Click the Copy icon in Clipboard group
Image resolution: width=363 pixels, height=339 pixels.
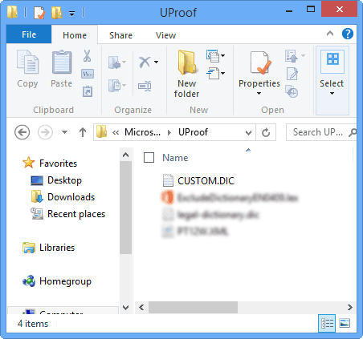point(27,62)
